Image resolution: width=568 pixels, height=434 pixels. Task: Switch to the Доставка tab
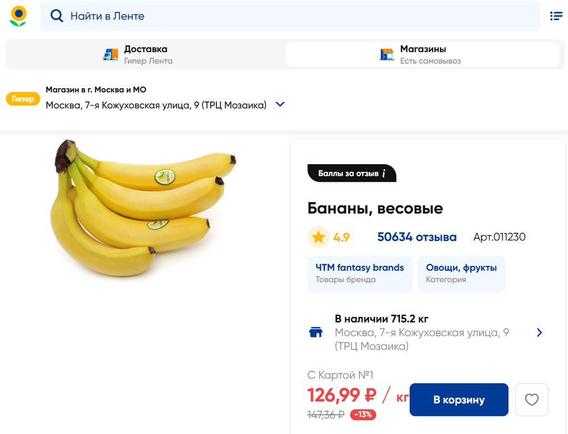point(145,54)
